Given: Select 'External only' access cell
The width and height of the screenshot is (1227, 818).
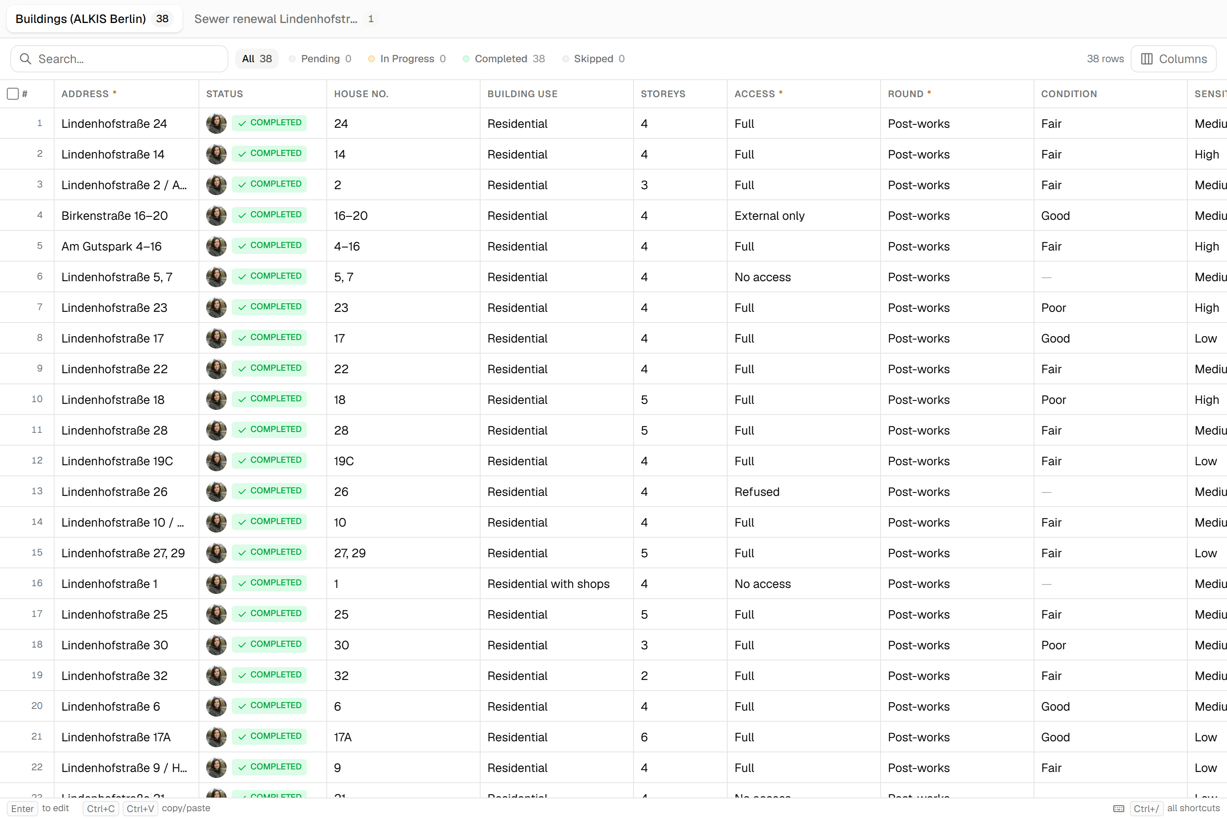Looking at the screenshot, I should pyautogui.click(x=804, y=216).
